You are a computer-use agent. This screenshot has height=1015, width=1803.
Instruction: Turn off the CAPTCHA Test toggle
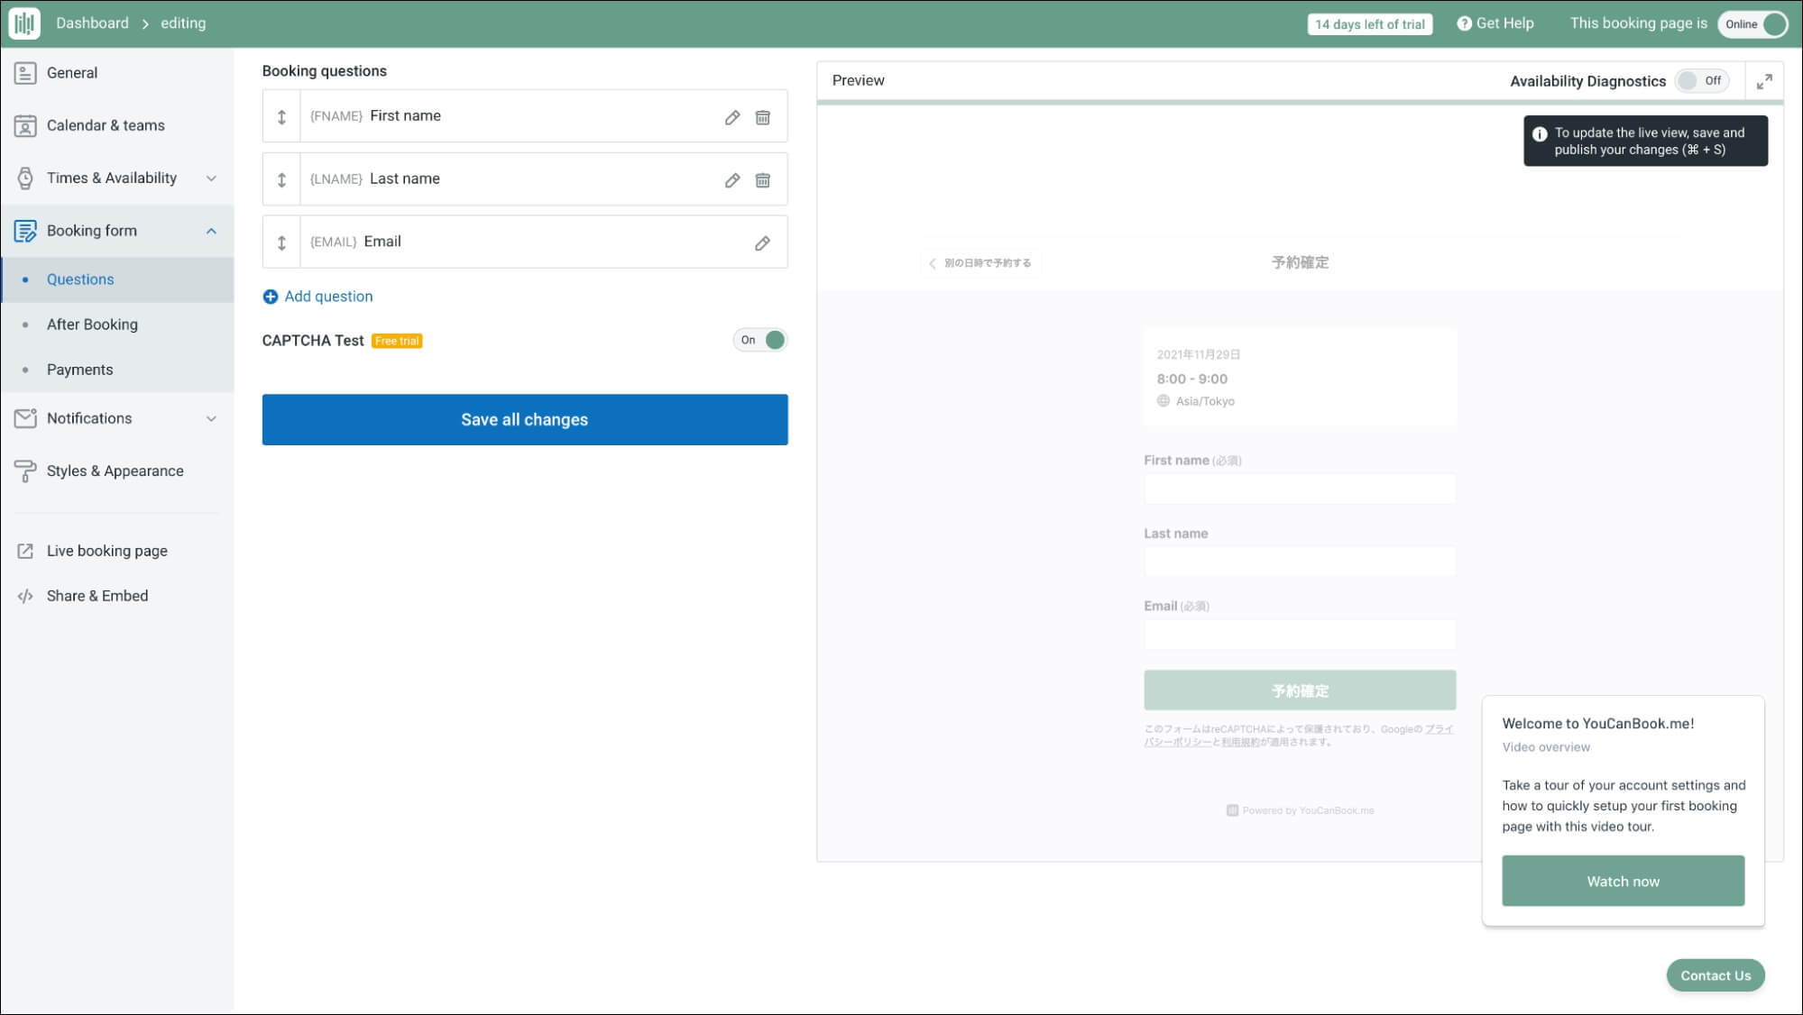click(760, 340)
